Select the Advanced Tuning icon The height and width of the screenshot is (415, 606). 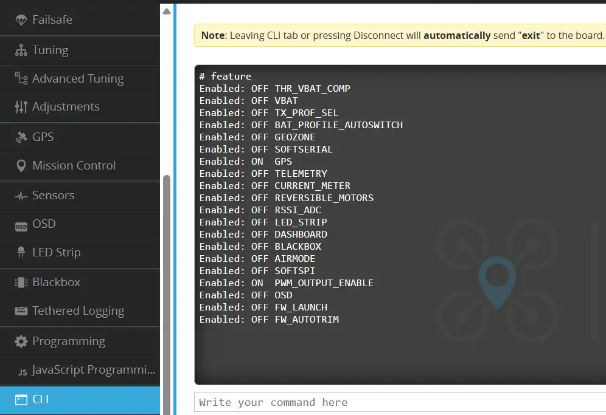tap(21, 78)
